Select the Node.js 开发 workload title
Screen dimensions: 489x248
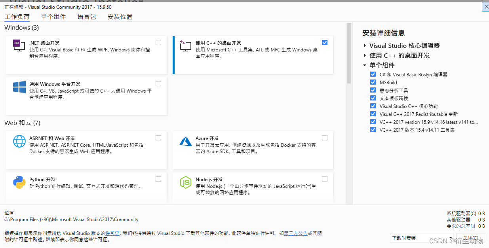coord(209,179)
